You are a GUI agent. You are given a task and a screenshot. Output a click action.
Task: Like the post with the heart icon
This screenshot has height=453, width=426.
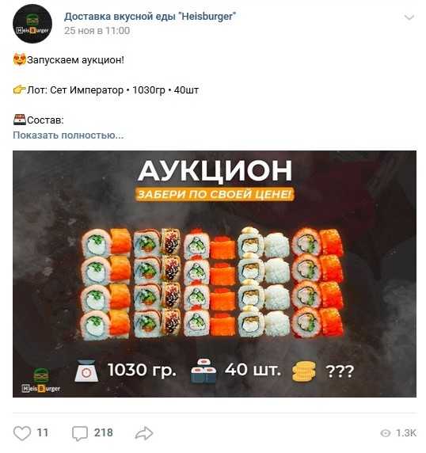click(x=22, y=433)
